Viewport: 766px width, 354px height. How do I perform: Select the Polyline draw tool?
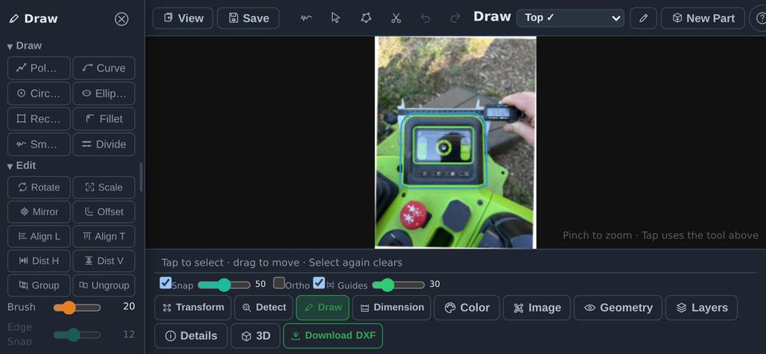pyautogui.click(x=39, y=68)
